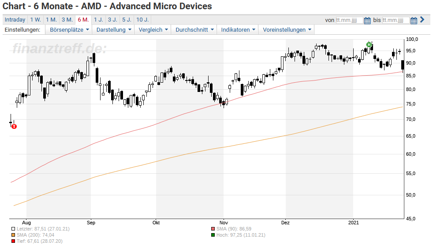Screen dimensions: 433x245
Task: Focus the 'bis' end date input field
Action: [396, 20]
